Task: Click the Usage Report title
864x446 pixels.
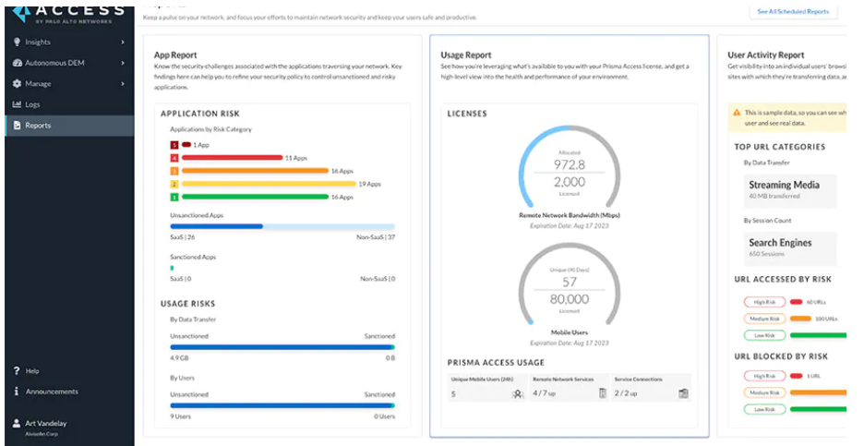Action: coord(466,55)
